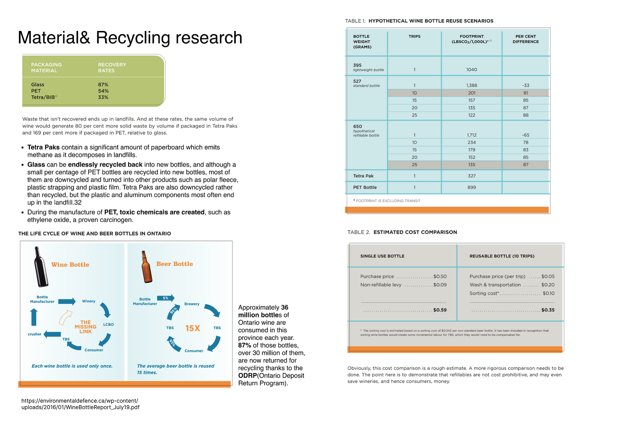The height and width of the screenshot is (427, 627).
Task: Click the '1040' footprint value
Action: [472, 69]
